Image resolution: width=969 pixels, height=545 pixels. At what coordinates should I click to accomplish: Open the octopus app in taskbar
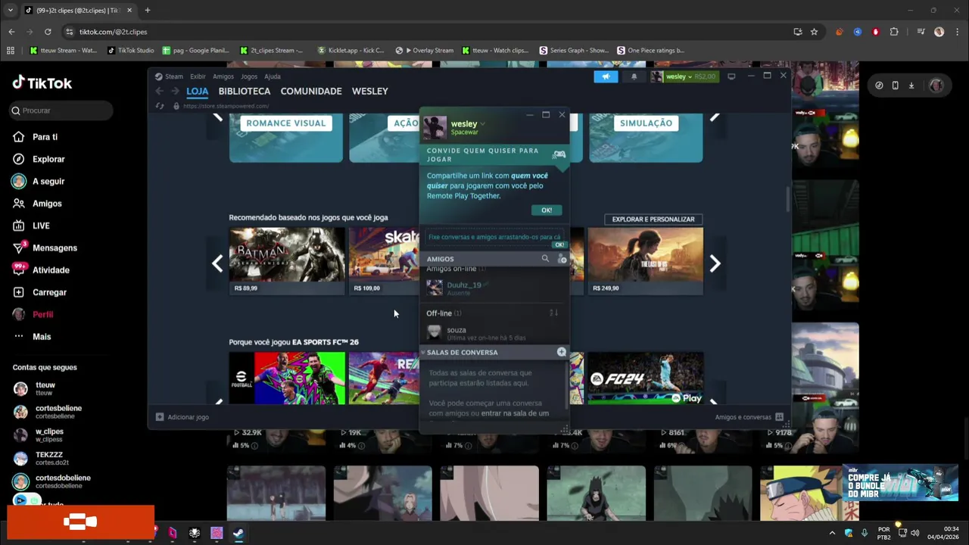pyautogui.click(x=195, y=533)
